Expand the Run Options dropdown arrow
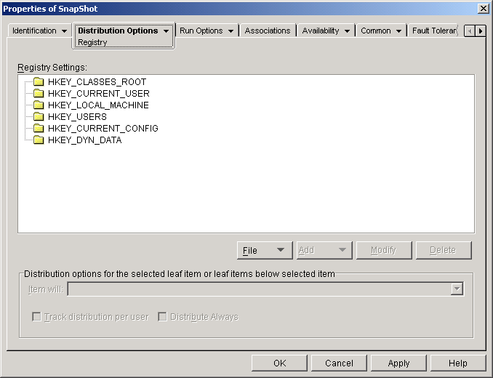 click(231, 31)
